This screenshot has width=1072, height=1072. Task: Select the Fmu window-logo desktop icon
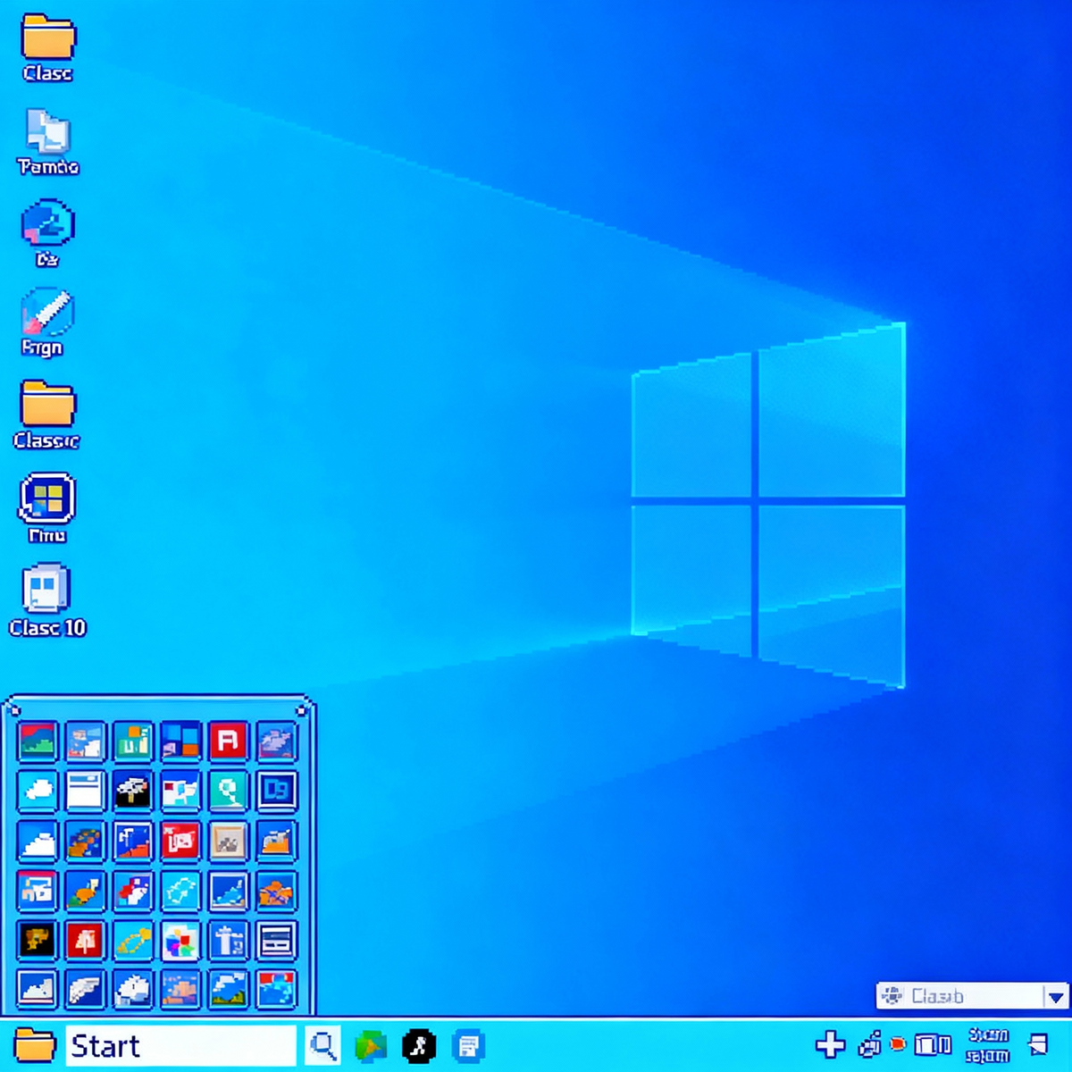(47, 507)
